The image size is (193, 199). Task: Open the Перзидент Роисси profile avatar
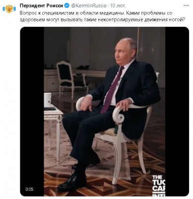[9, 9]
